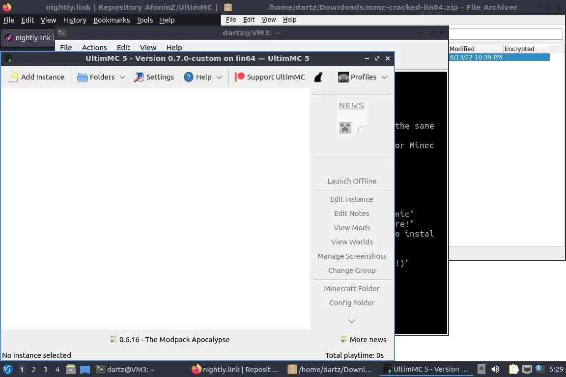Open Firefox View menu
Viewport: 566px width, 377px height.
coord(48,20)
